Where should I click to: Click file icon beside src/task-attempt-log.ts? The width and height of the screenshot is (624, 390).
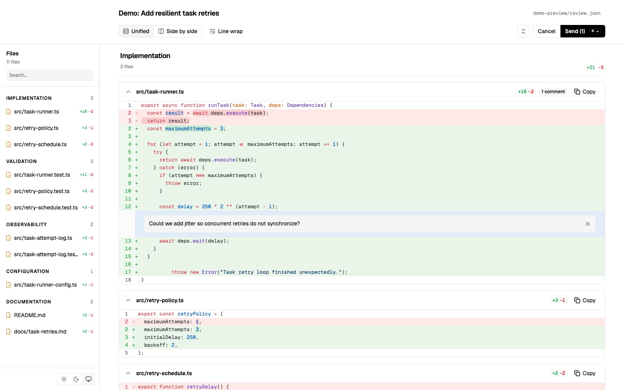click(x=9, y=238)
